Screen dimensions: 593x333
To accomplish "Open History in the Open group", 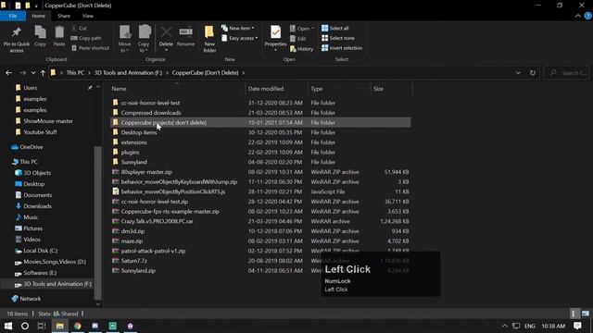I will pos(301,49).
